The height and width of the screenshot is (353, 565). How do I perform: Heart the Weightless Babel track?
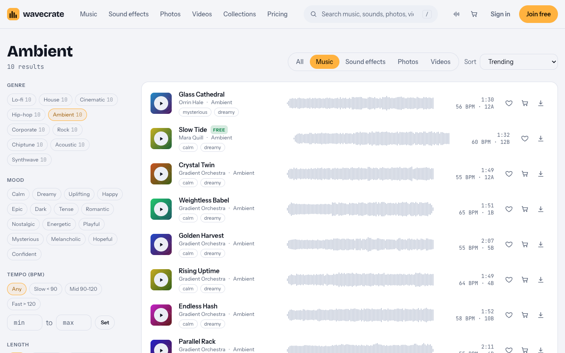point(509,209)
